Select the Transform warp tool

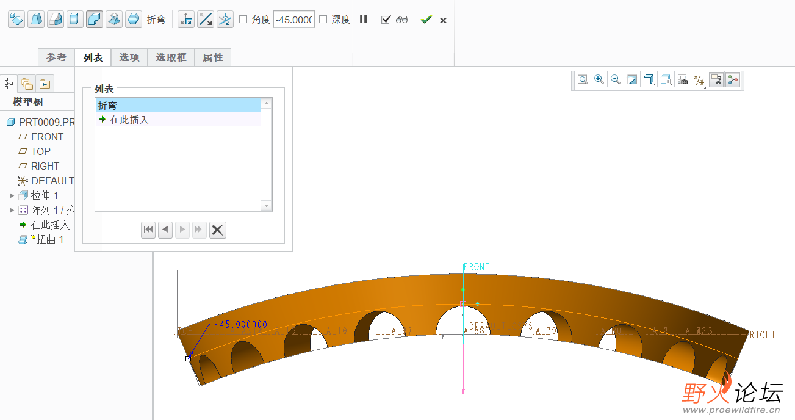click(x=16, y=20)
